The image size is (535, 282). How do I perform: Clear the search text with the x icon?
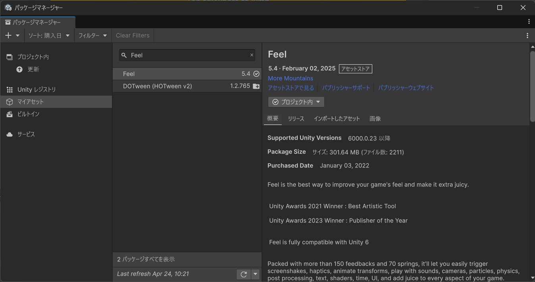pyautogui.click(x=252, y=55)
